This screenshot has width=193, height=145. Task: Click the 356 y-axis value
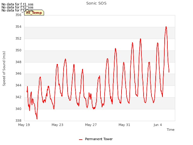point(18,15)
